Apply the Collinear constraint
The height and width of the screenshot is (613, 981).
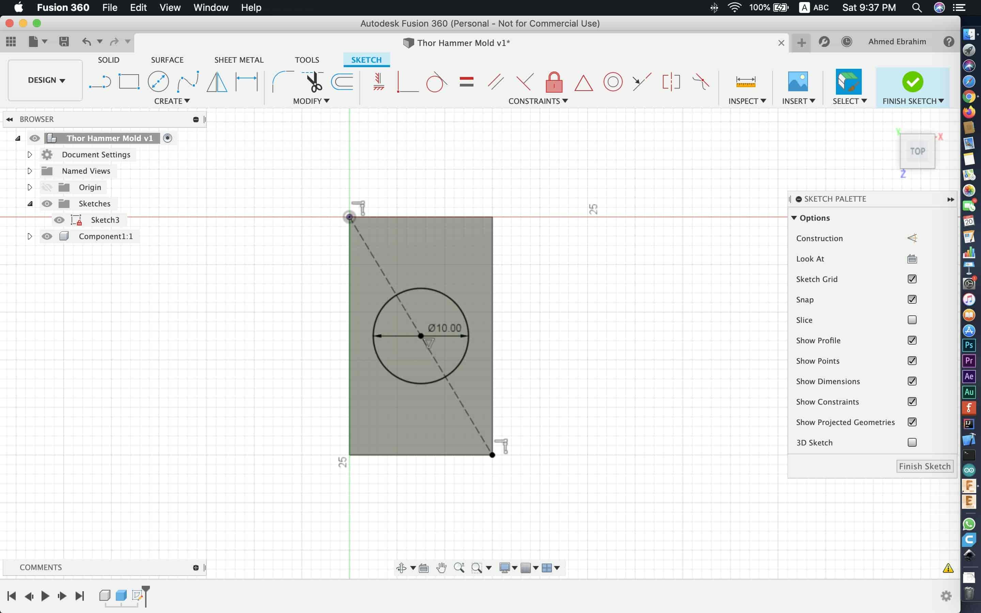click(x=642, y=82)
